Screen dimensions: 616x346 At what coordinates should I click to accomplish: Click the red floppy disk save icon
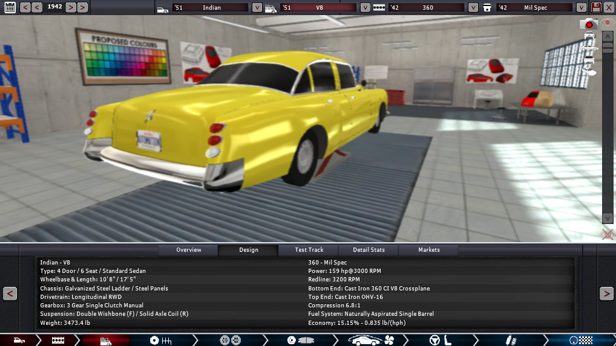point(596,7)
